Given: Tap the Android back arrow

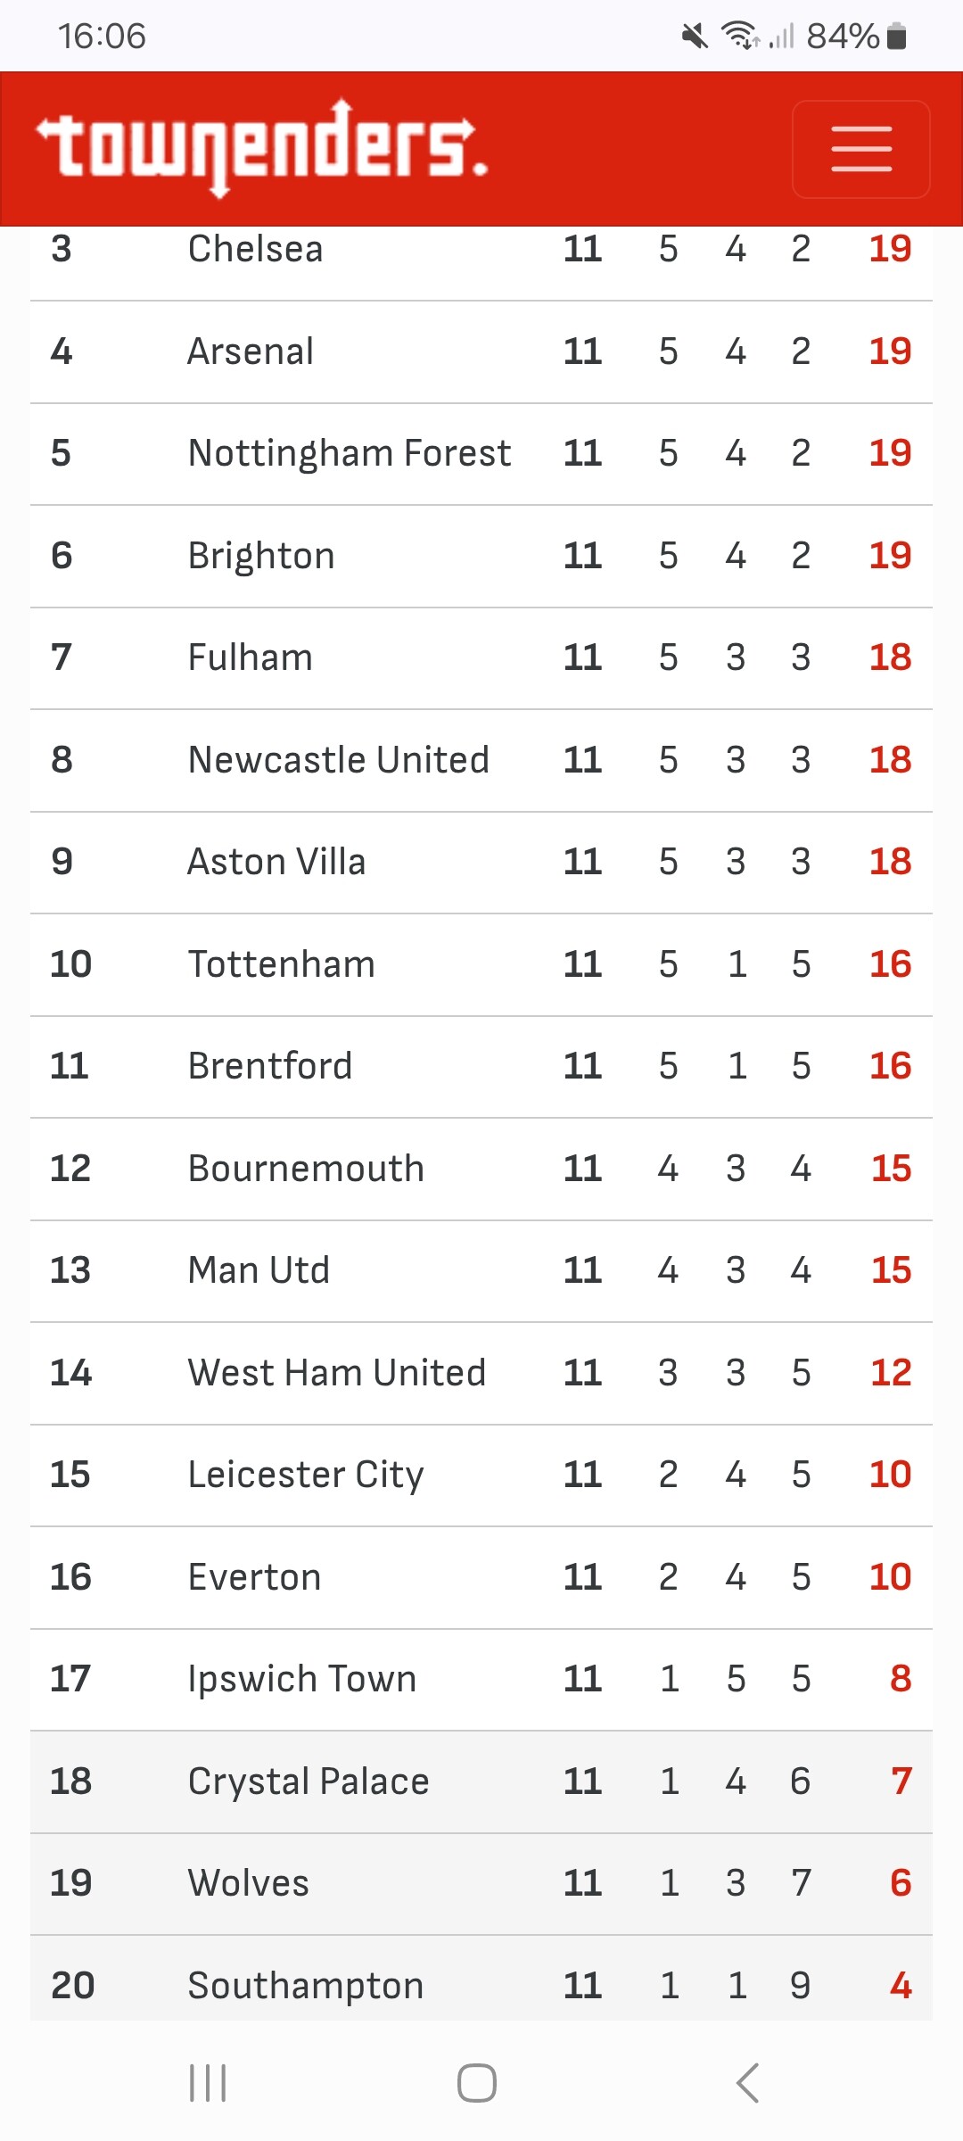Looking at the screenshot, I should coord(747,2083).
